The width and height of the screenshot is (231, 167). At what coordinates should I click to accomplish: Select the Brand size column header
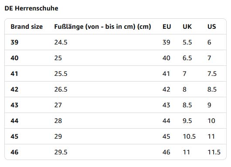click(x=27, y=27)
